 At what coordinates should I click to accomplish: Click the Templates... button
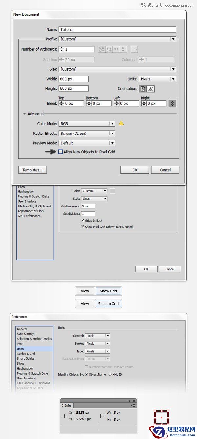pyautogui.click(x=33, y=170)
